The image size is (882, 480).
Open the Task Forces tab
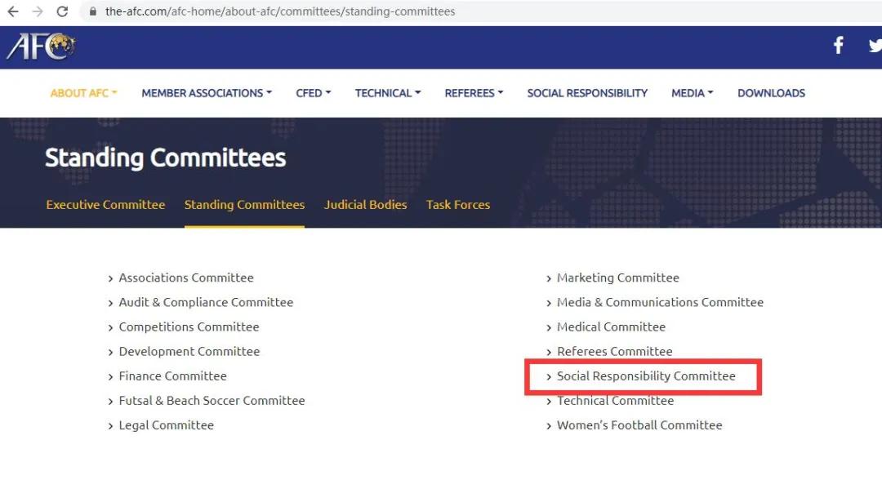pyautogui.click(x=457, y=205)
